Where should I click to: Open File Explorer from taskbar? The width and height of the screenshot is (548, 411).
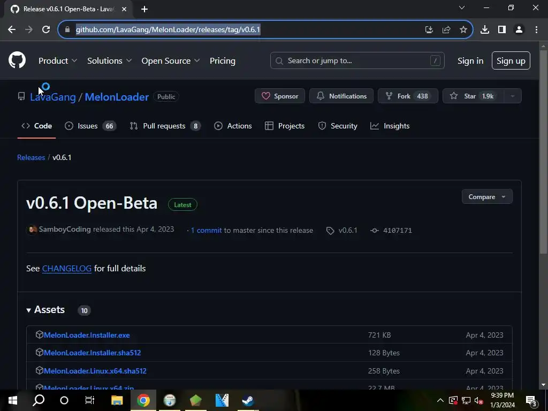117,400
